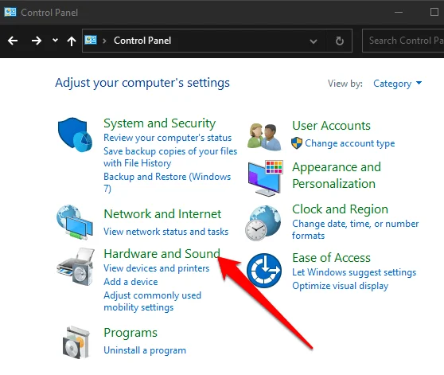
Task: Expand the address bar history dropdown
Action: pyautogui.click(x=314, y=41)
